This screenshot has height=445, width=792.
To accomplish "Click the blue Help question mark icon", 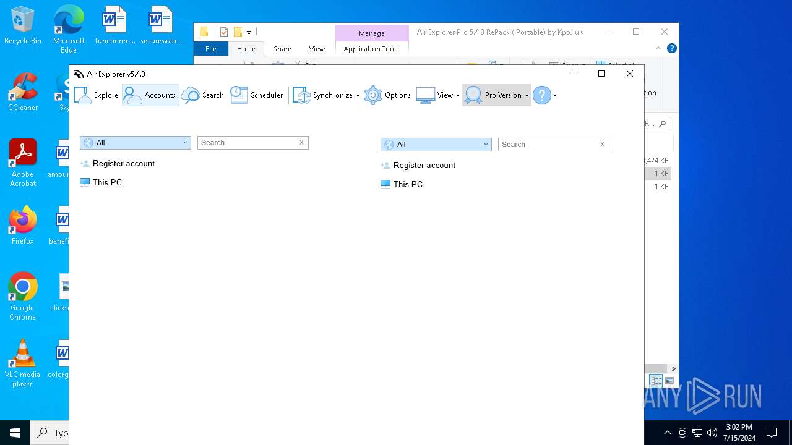I will tap(542, 95).
